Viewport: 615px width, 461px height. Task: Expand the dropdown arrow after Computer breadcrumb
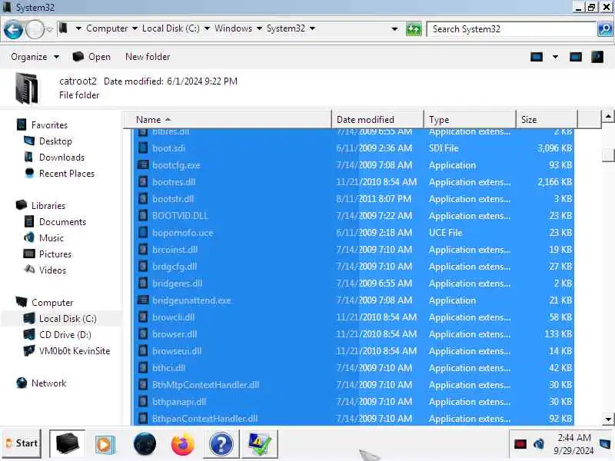pos(135,28)
